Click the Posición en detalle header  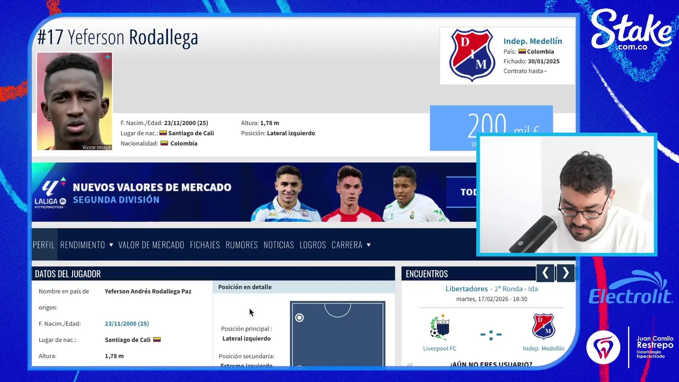245,287
